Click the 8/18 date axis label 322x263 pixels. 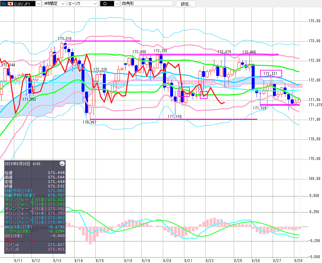128,260
